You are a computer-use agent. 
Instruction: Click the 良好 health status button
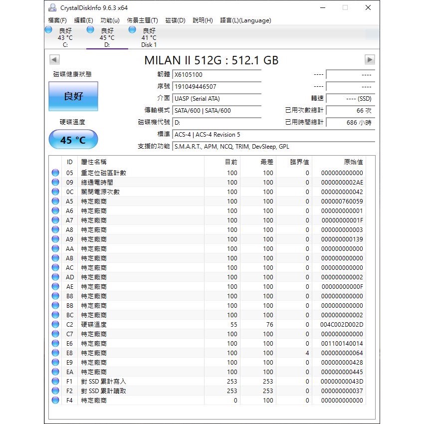(73, 96)
